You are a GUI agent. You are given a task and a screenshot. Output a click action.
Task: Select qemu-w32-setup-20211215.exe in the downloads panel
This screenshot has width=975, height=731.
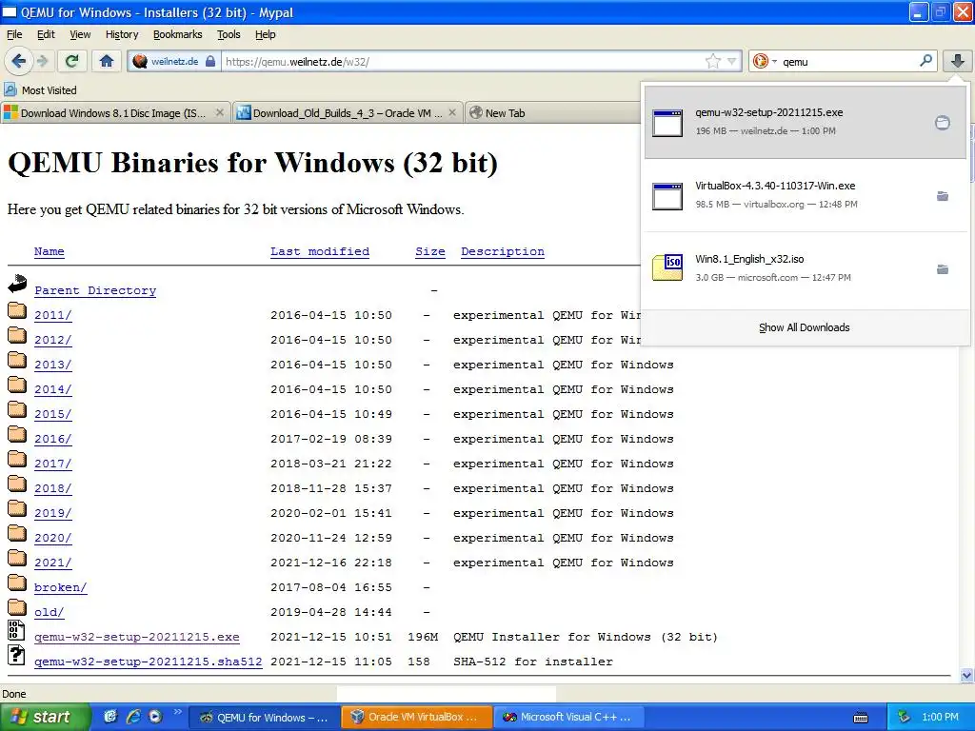pos(806,122)
